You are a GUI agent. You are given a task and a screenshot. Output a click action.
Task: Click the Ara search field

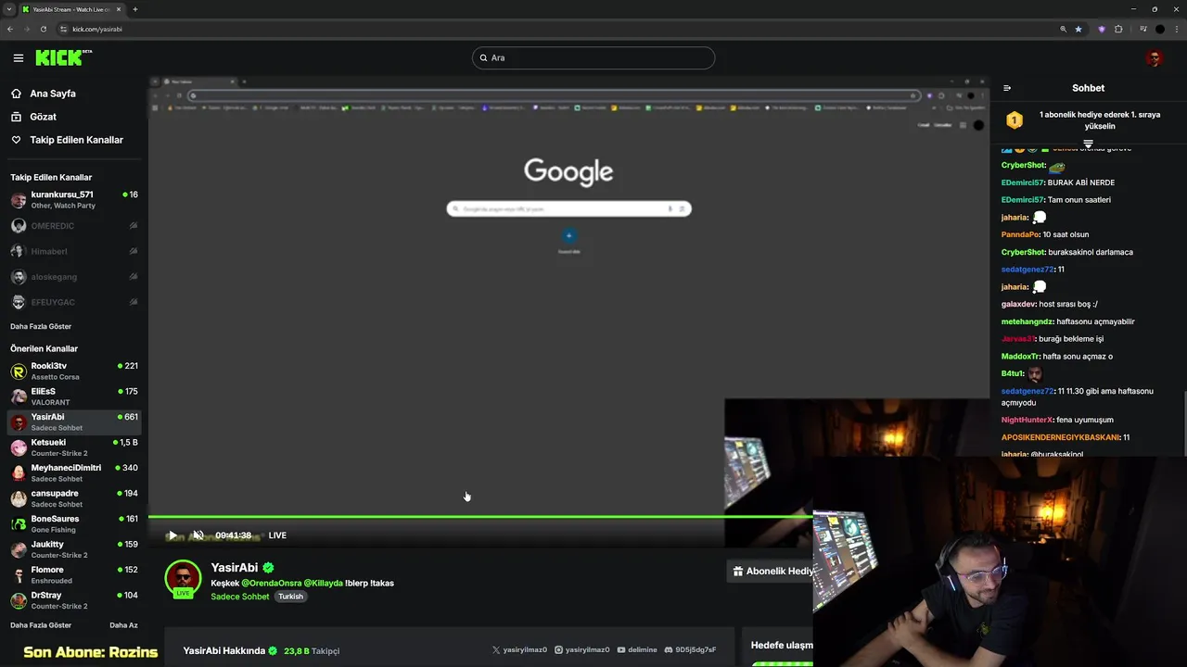593,57
